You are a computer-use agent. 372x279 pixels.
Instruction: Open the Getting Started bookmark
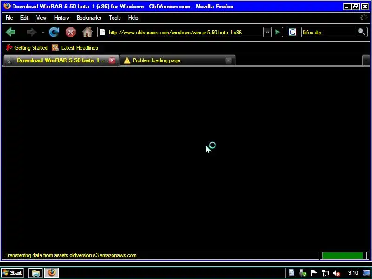click(x=27, y=48)
